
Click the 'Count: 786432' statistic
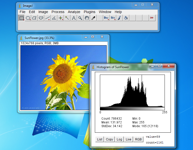(111, 119)
